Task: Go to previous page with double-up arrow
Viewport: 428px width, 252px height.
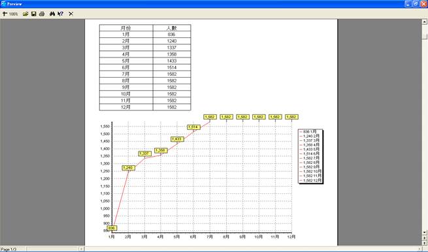Action: click(425, 238)
